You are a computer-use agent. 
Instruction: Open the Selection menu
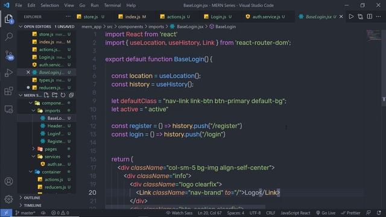coord(49,5)
